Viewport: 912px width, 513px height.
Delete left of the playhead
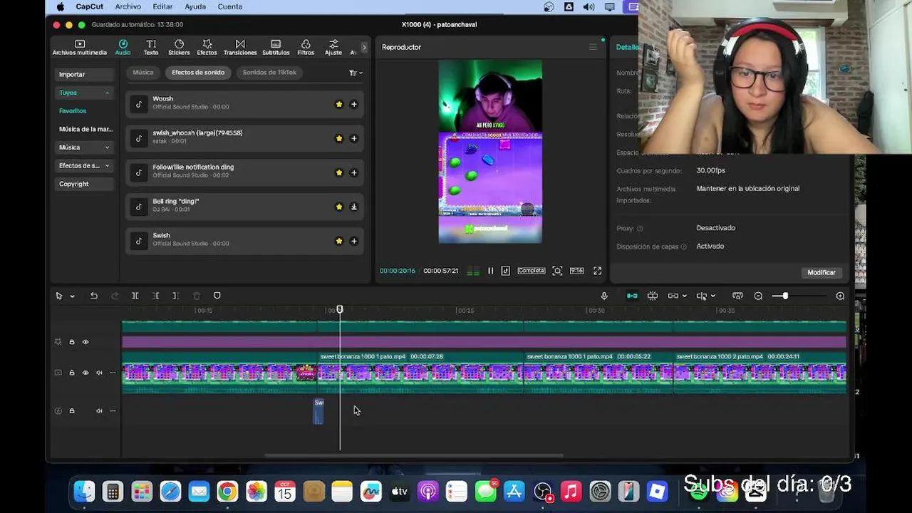[x=155, y=296]
